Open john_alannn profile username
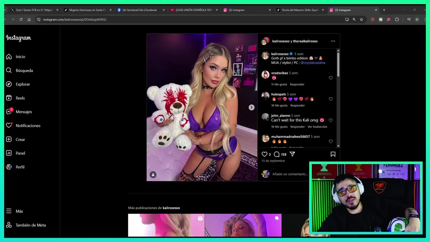The image size is (430, 242). point(281,116)
